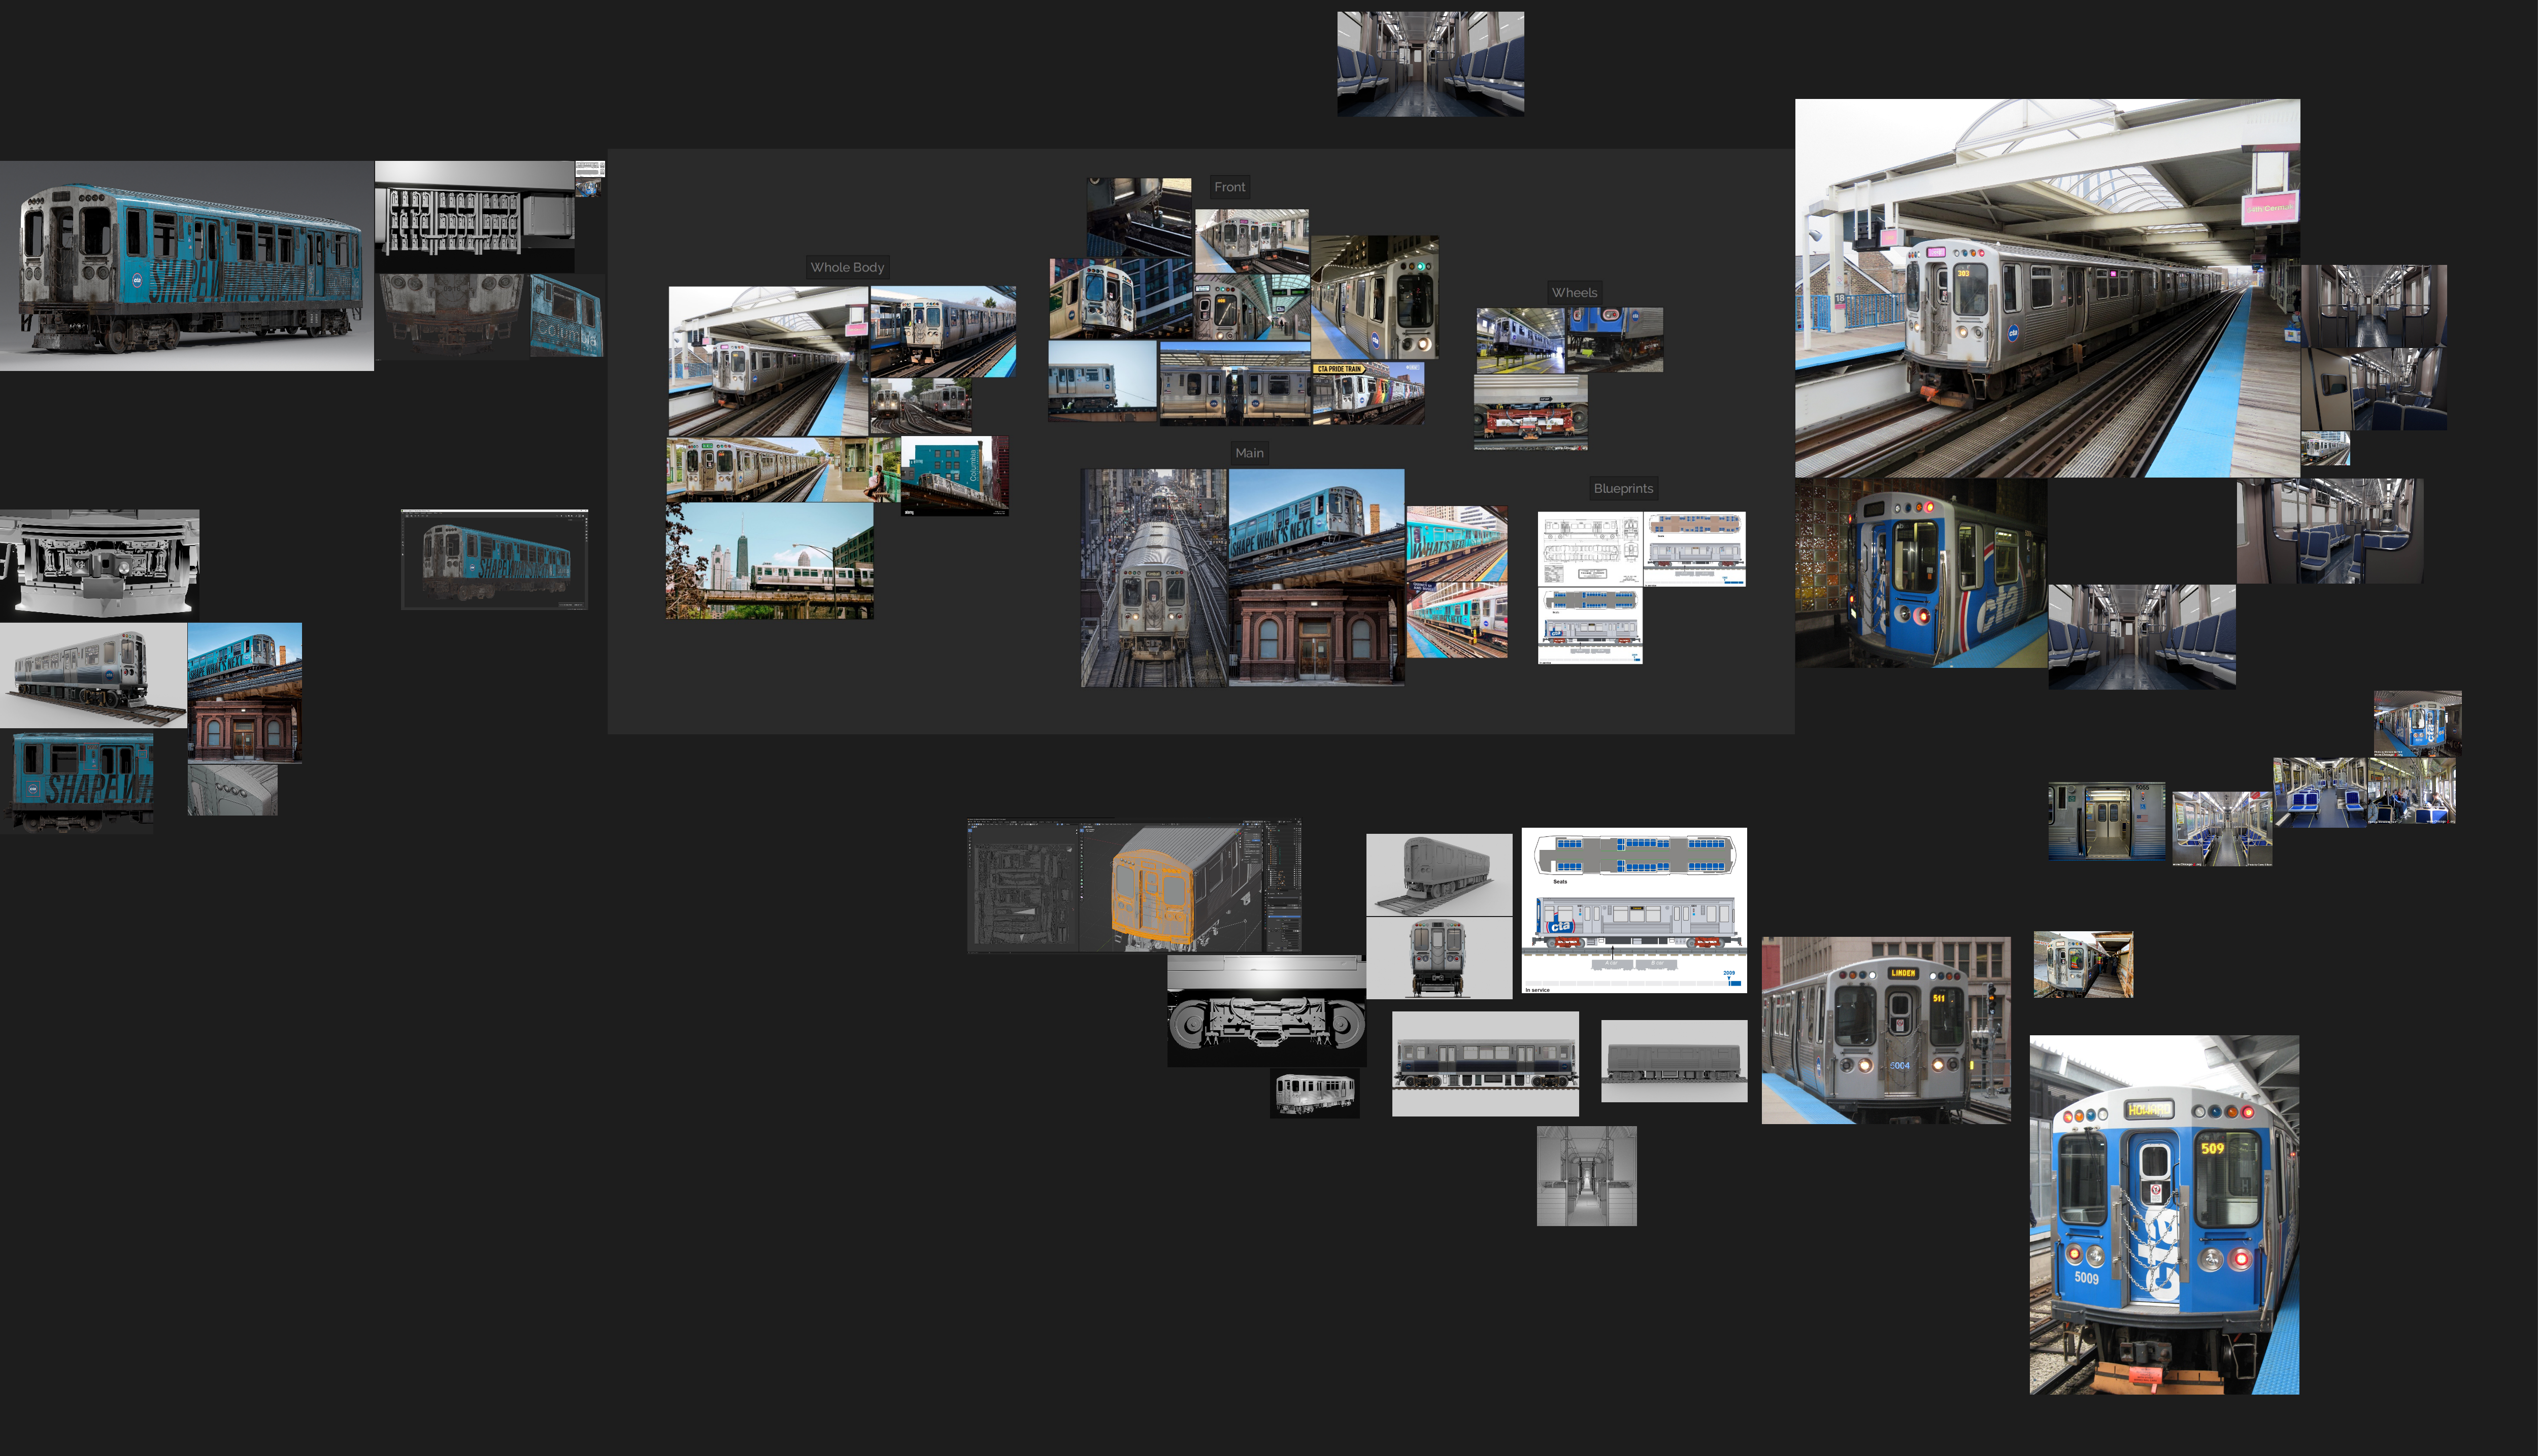The image size is (2538, 1456).
Task: Click the 'Main' group label
Action: coord(1249,453)
